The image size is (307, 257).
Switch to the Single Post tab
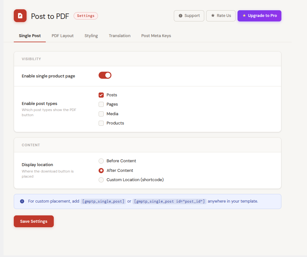click(30, 36)
